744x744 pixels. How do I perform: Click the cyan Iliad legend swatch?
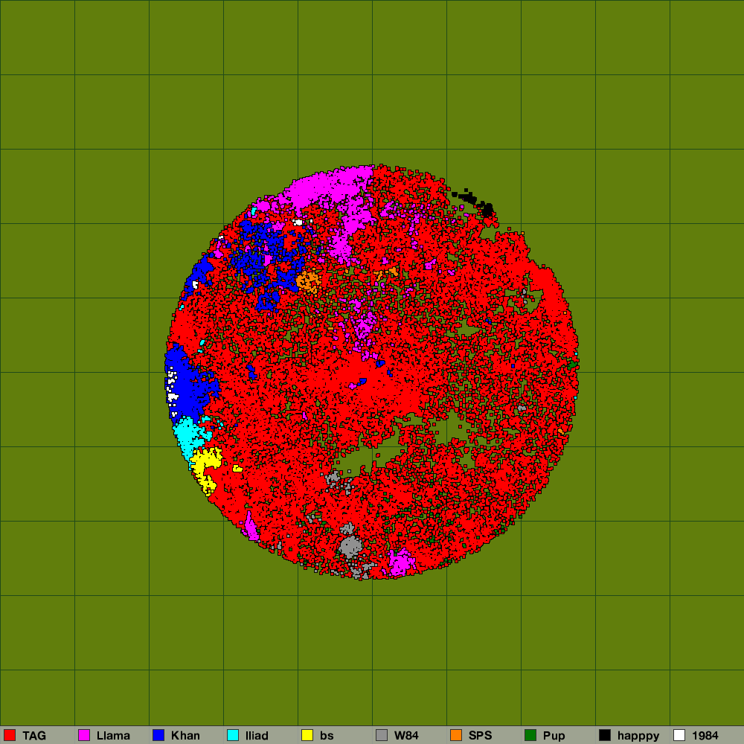tap(233, 735)
